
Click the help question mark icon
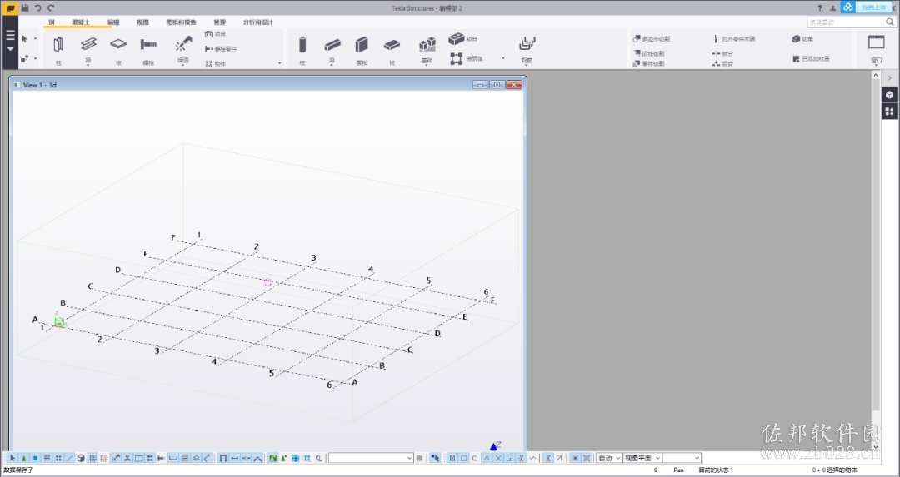pyautogui.click(x=820, y=8)
